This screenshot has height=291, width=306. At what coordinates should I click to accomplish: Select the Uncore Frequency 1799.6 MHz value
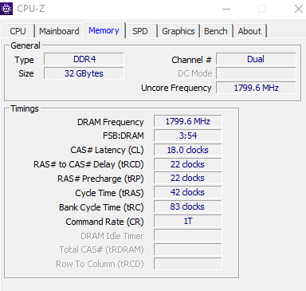pyautogui.click(x=256, y=88)
